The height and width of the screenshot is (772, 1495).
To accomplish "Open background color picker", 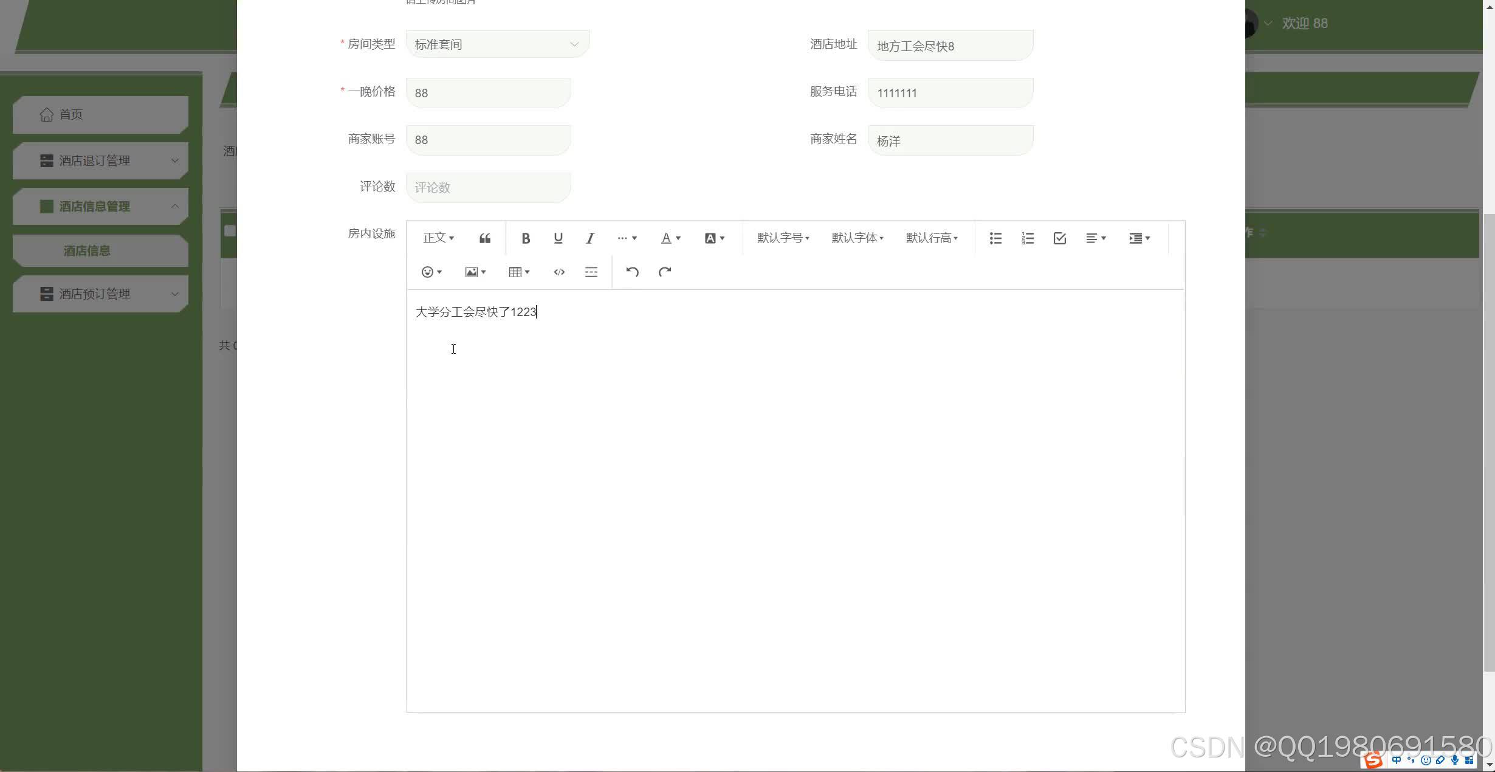I will click(714, 238).
